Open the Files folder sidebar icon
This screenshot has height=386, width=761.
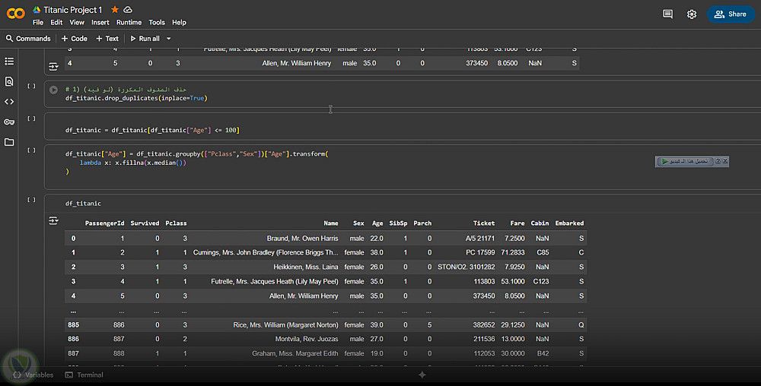[x=9, y=142]
